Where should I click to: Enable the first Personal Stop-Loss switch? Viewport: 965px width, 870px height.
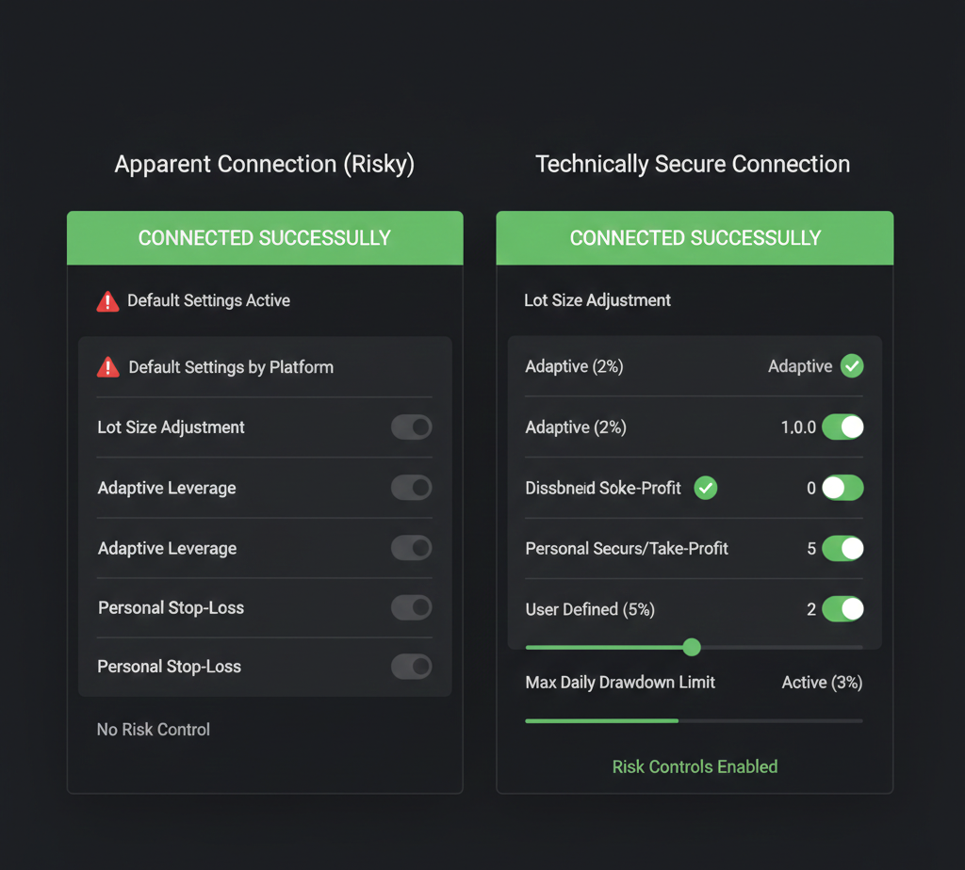pos(412,607)
